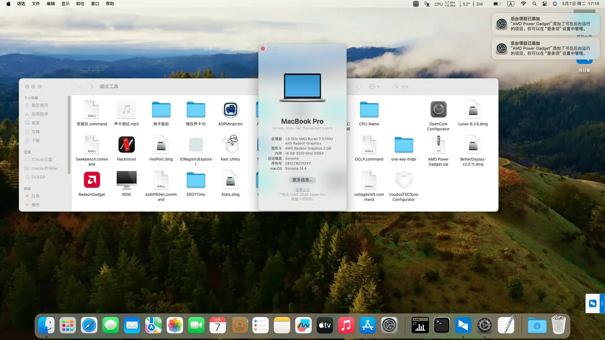The height and width of the screenshot is (340, 605).
Task: Select the OpenCore Configurator icon
Action: (x=438, y=110)
